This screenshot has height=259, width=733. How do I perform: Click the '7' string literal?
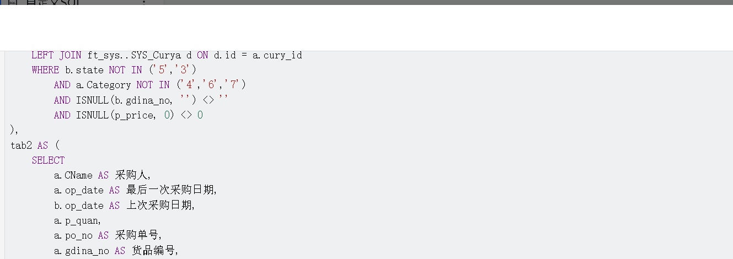pos(232,85)
